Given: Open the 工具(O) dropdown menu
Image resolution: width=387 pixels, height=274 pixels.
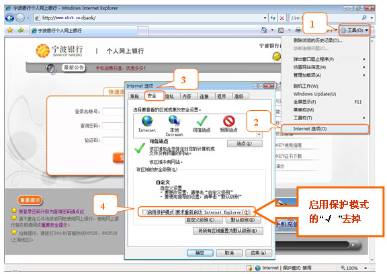Looking at the screenshot, I should click(355, 30).
